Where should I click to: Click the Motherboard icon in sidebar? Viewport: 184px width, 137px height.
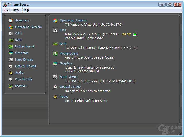click(x=11, y=47)
